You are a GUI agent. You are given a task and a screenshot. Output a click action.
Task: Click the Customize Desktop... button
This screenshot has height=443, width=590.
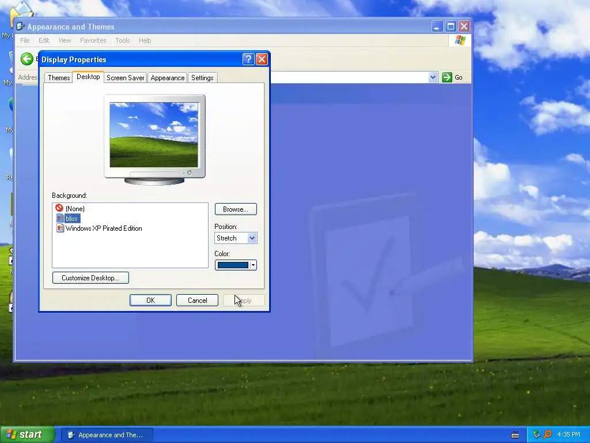point(90,277)
